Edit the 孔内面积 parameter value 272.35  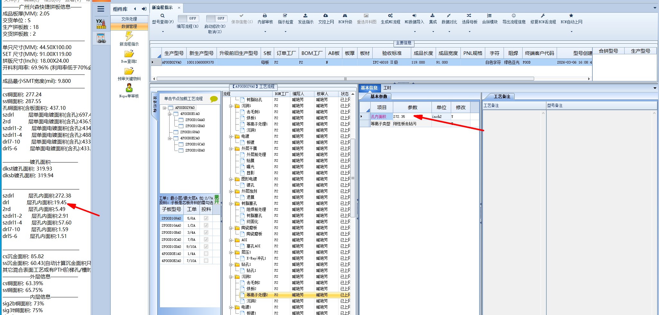point(412,117)
